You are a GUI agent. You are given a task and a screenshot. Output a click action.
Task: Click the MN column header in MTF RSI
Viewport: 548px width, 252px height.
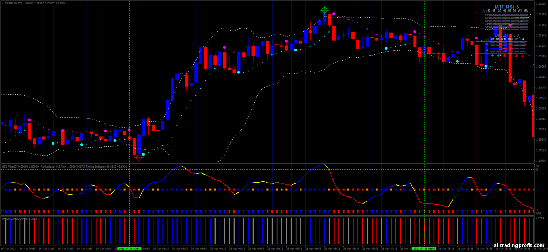coord(526,11)
